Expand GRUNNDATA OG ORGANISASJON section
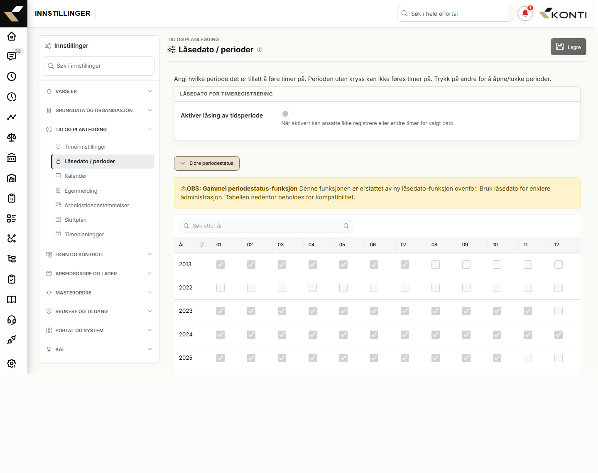Screen dimensions: 598x473 pos(99,110)
